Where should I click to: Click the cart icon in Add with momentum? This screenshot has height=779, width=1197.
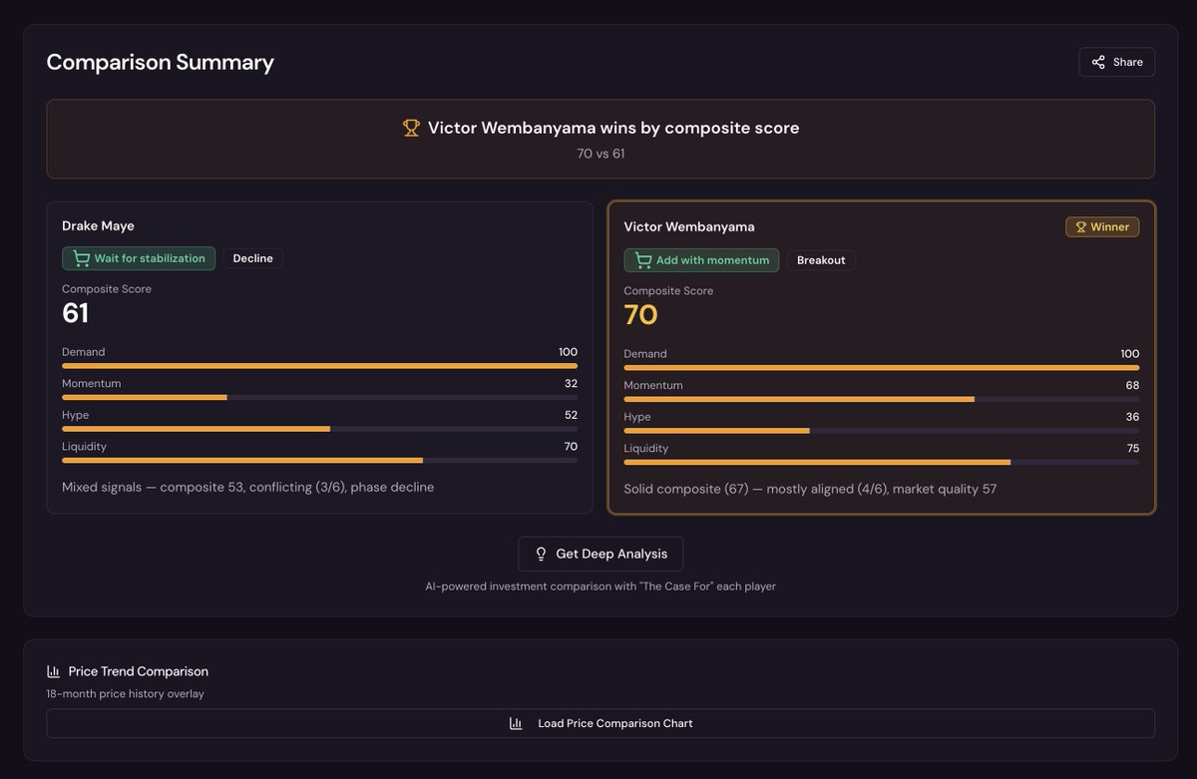pyautogui.click(x=642, y=260)
